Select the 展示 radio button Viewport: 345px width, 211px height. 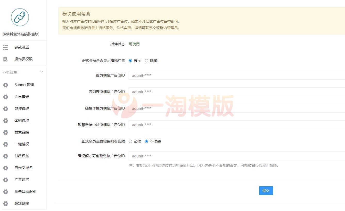point(130,61)
